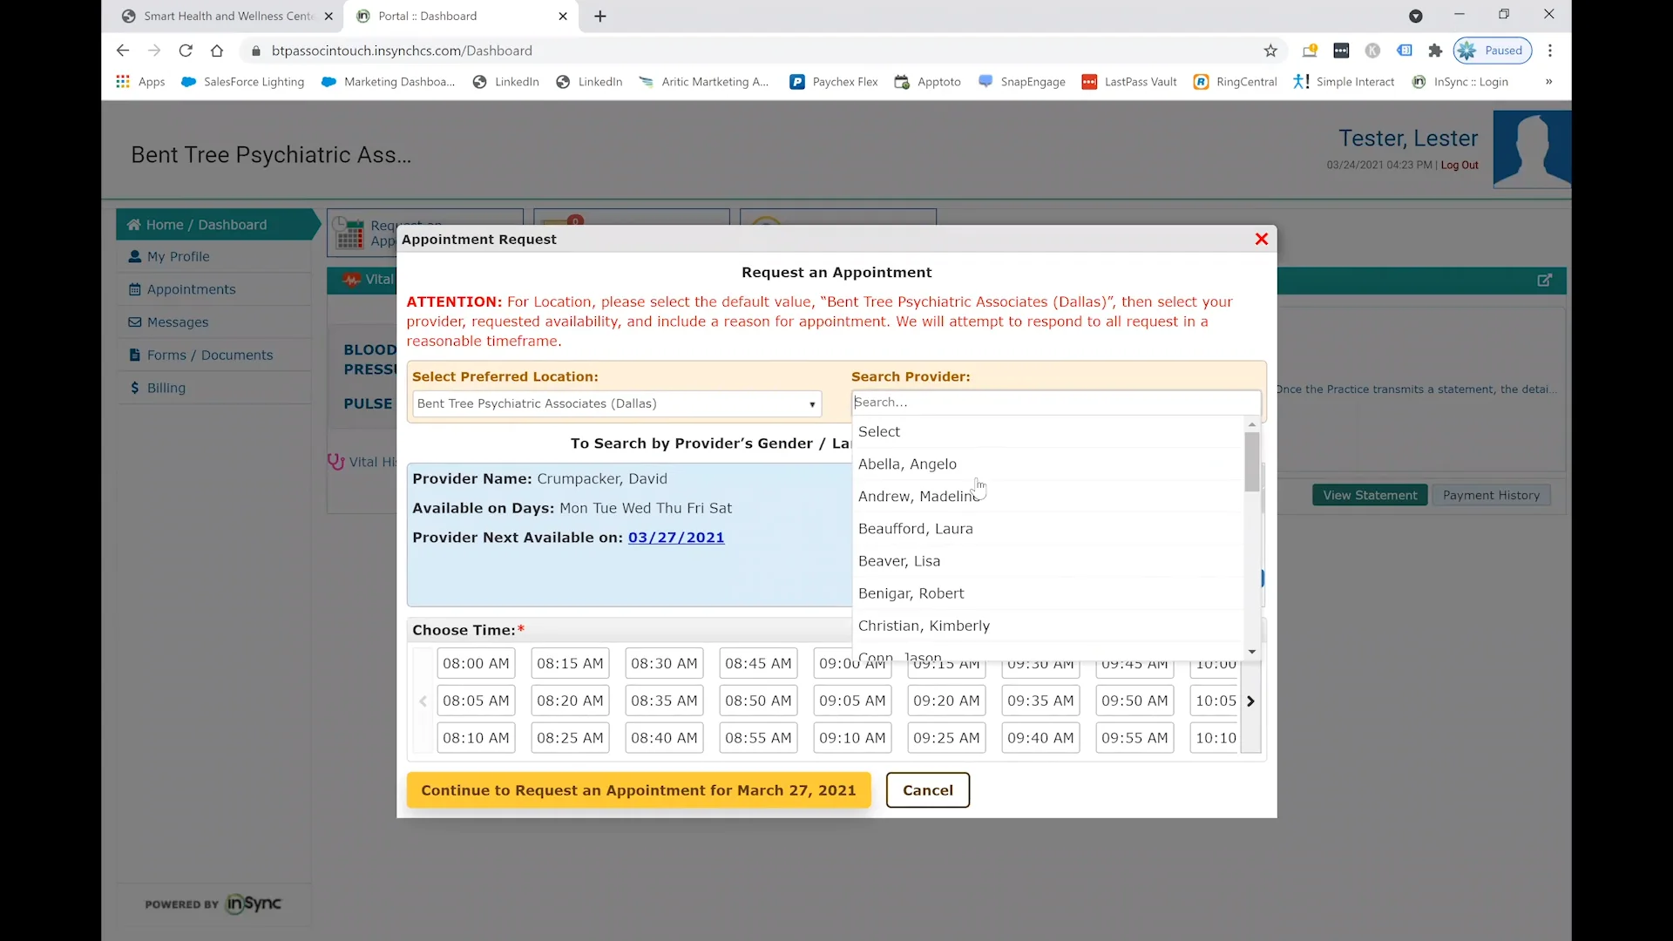Image resolution: width=1673 pixels, height=941 pixels.
Task: Select Benigar, Robert as provider
Action: 1048,593
